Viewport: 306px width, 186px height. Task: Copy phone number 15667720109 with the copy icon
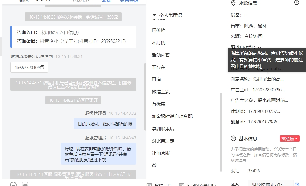pos(42,68)
